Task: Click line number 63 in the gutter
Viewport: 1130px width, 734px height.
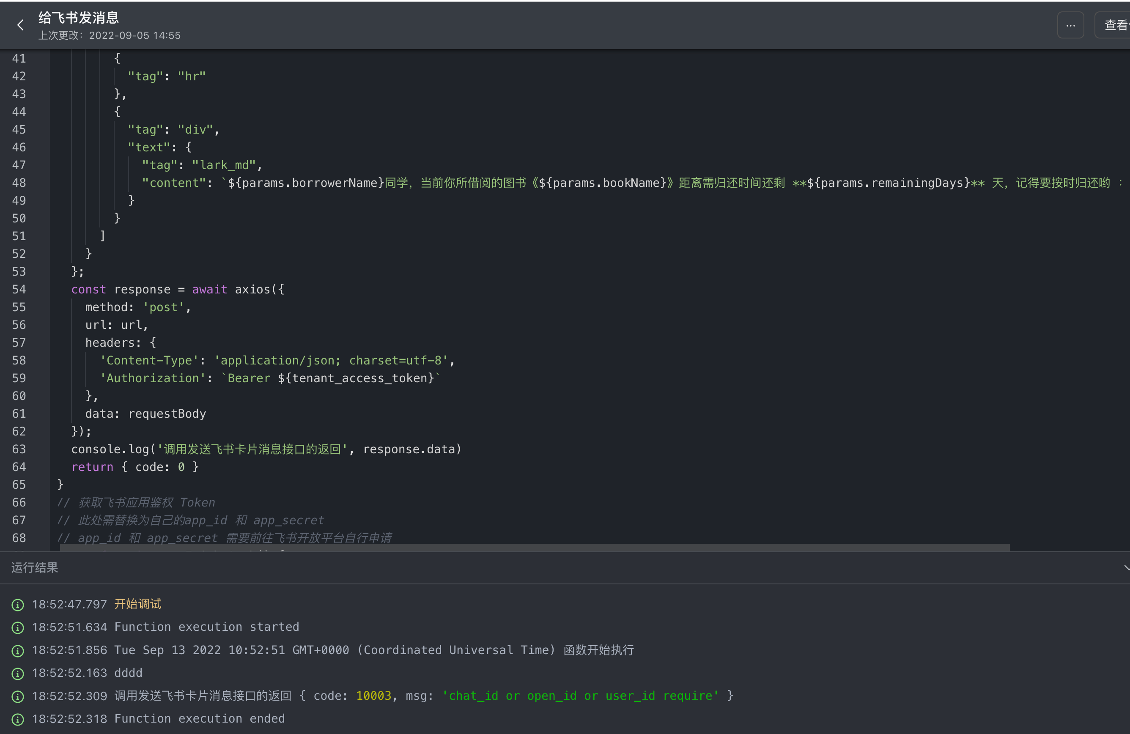Action: point(19,449)
